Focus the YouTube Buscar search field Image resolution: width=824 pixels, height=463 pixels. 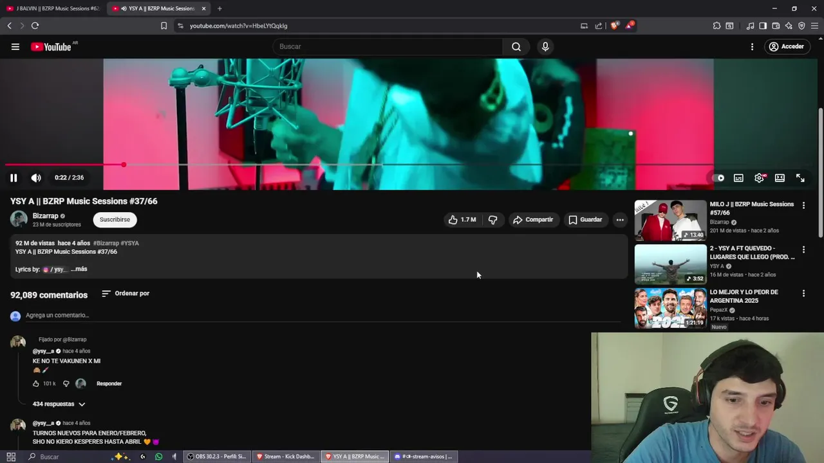coord(389,46)
